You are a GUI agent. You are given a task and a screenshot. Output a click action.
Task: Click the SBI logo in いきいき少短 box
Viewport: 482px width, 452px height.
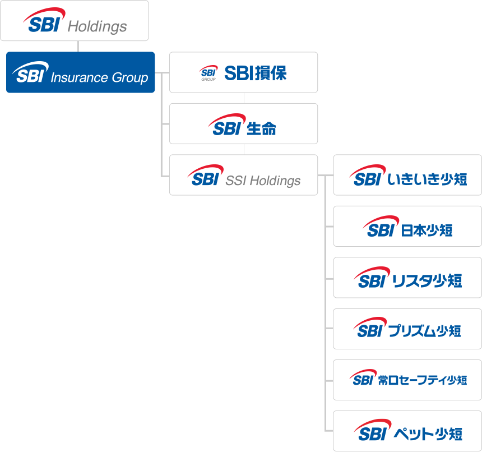coord(367,176)
